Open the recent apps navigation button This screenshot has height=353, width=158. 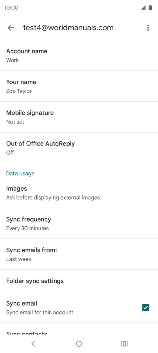coord(124,344)
